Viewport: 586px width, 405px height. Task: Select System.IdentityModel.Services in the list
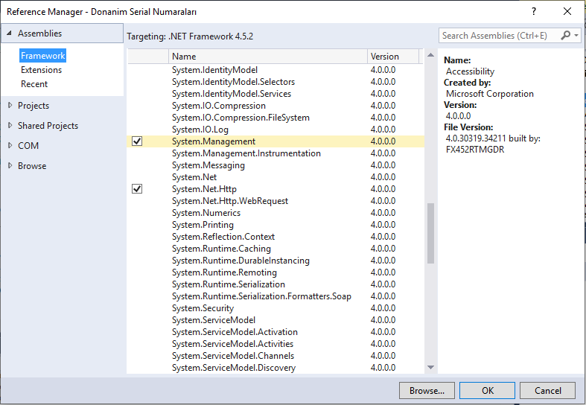[x=276, y=94]
